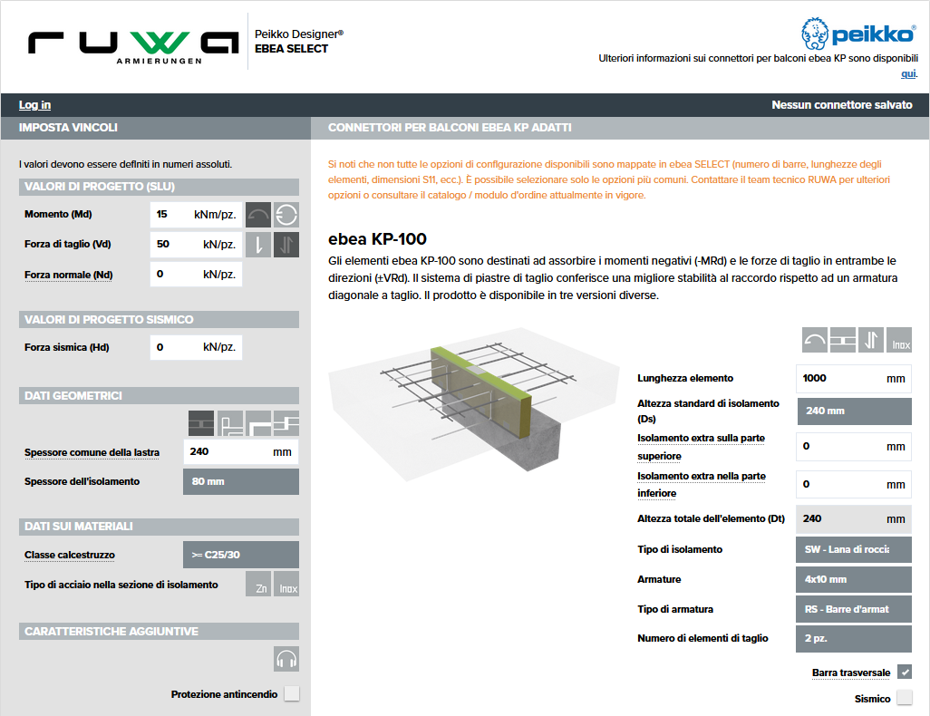Screen dimensions: 930x716
Task: Select the corner geometry icon
Action: (x=258, y=423)
